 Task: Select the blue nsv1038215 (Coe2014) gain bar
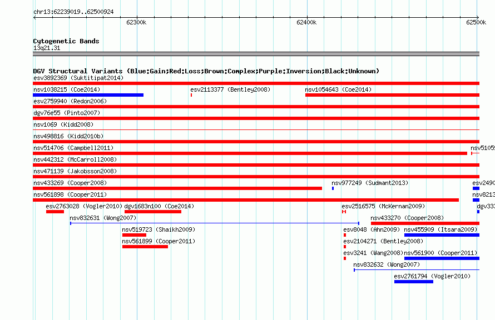coord(88,95)
